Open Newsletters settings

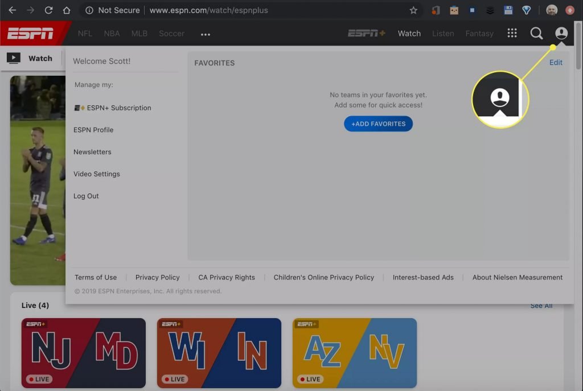[x=92, y=151]
